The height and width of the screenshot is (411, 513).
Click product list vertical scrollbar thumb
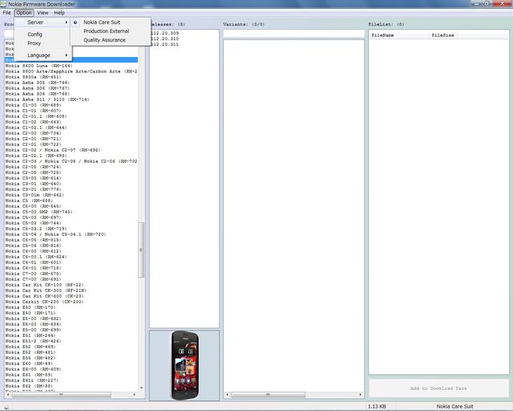tap(143, 249)
